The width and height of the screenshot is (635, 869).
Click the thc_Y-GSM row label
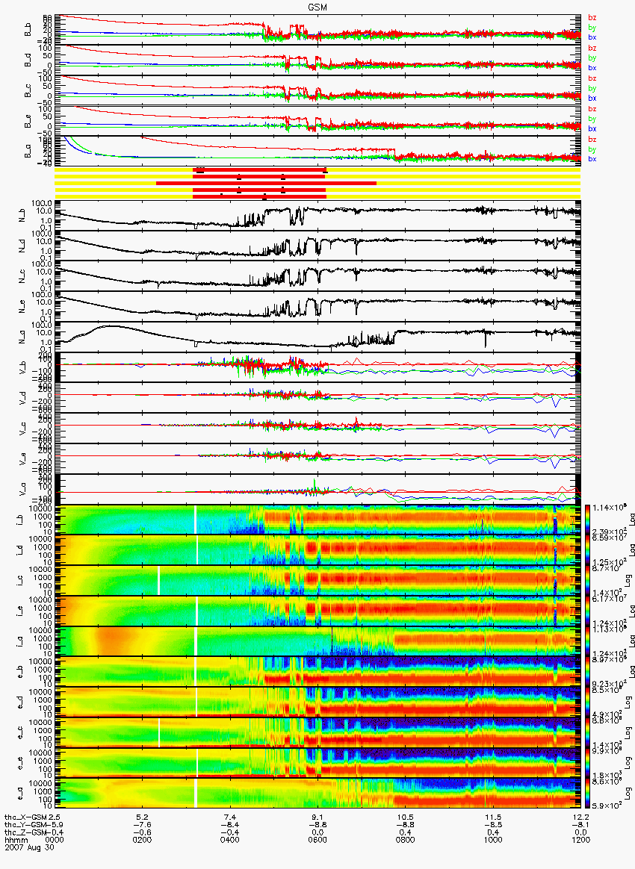25,825
